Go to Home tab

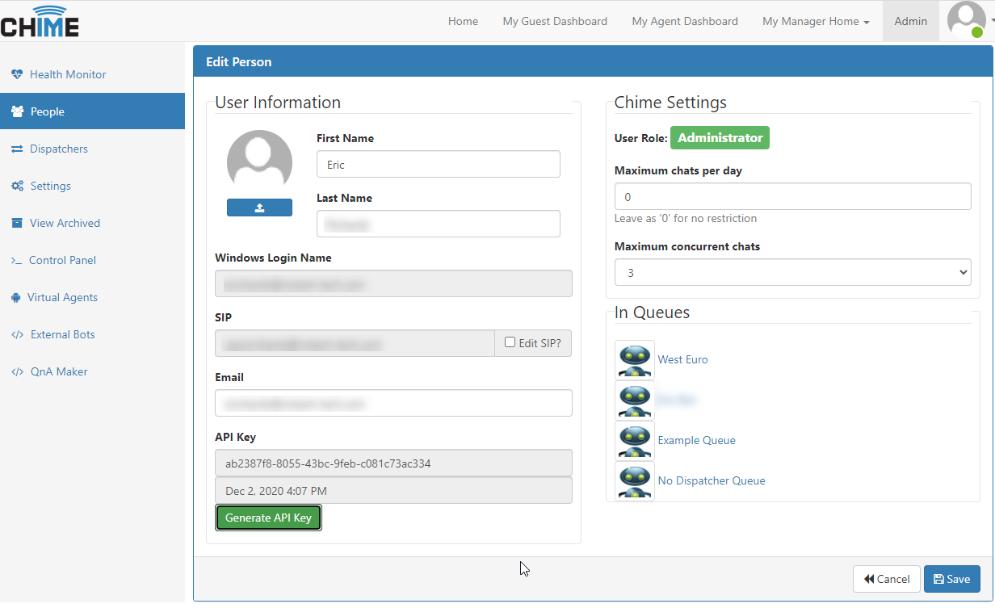(x=463, y=21)
